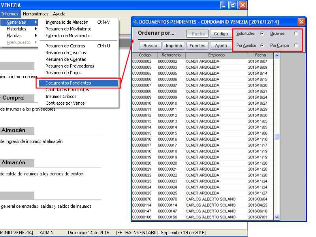Expand the Planillas submenu
316x237 pixels.
(19, 36)
